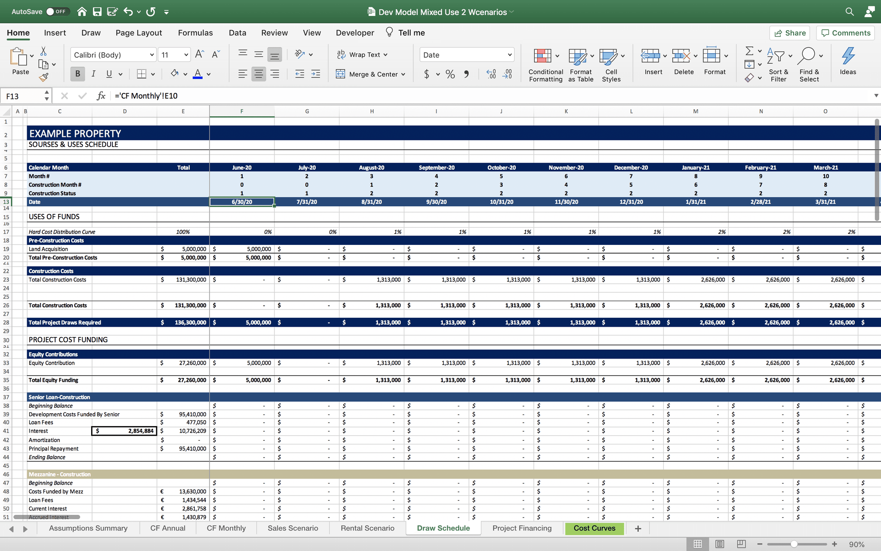Click the Save floppy disk icon
This screenshot has width=881, height=551.
(x=97, y=12)
